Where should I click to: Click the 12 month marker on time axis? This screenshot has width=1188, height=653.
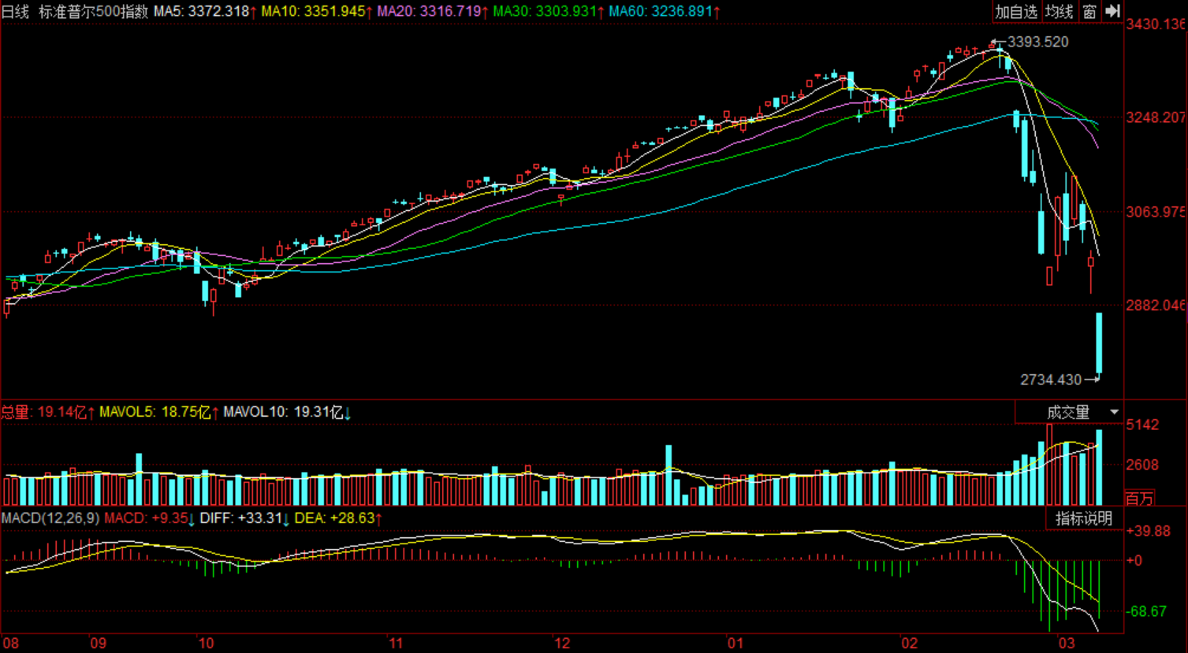[x=562, y=644]
